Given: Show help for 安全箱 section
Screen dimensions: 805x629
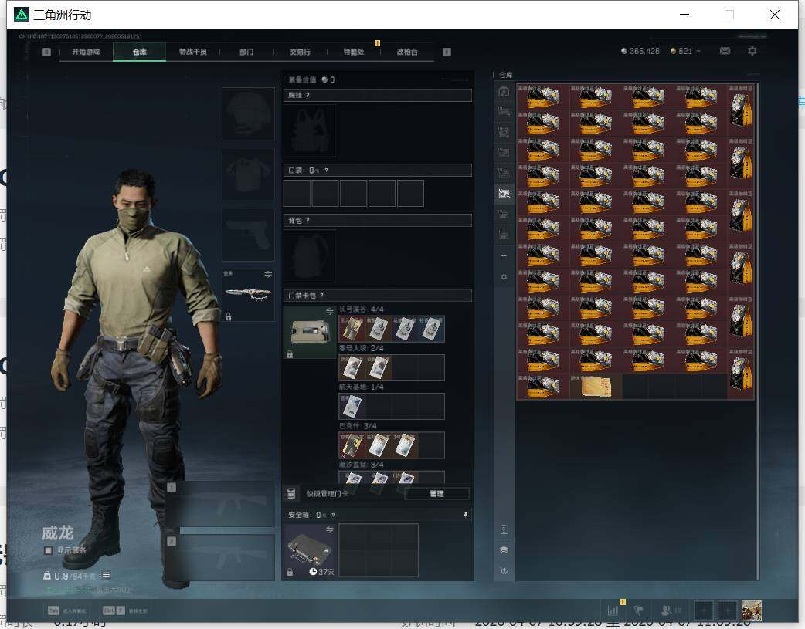Looking at the screenshot, I should (333, 515).
